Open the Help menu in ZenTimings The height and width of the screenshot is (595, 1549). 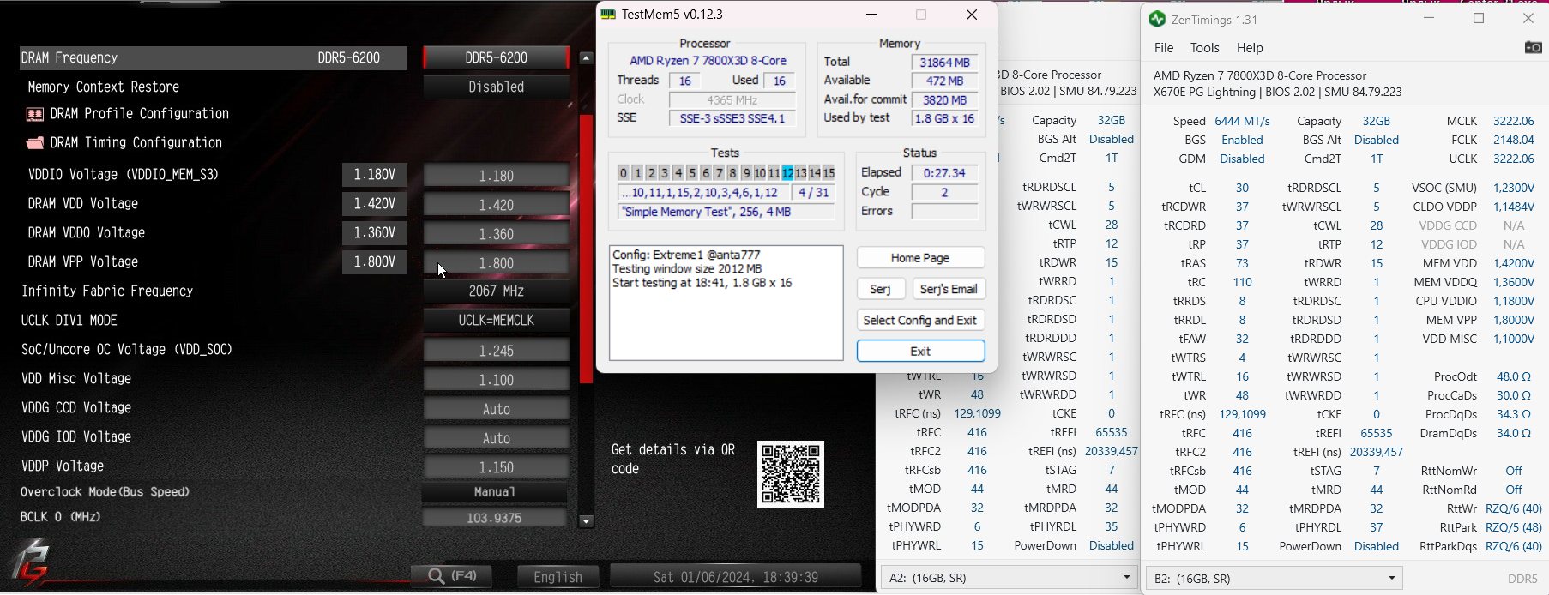1250,48
